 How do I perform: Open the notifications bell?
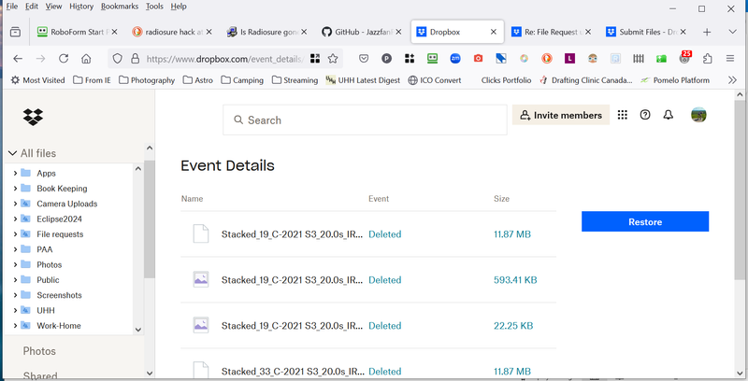pos(668,115)
